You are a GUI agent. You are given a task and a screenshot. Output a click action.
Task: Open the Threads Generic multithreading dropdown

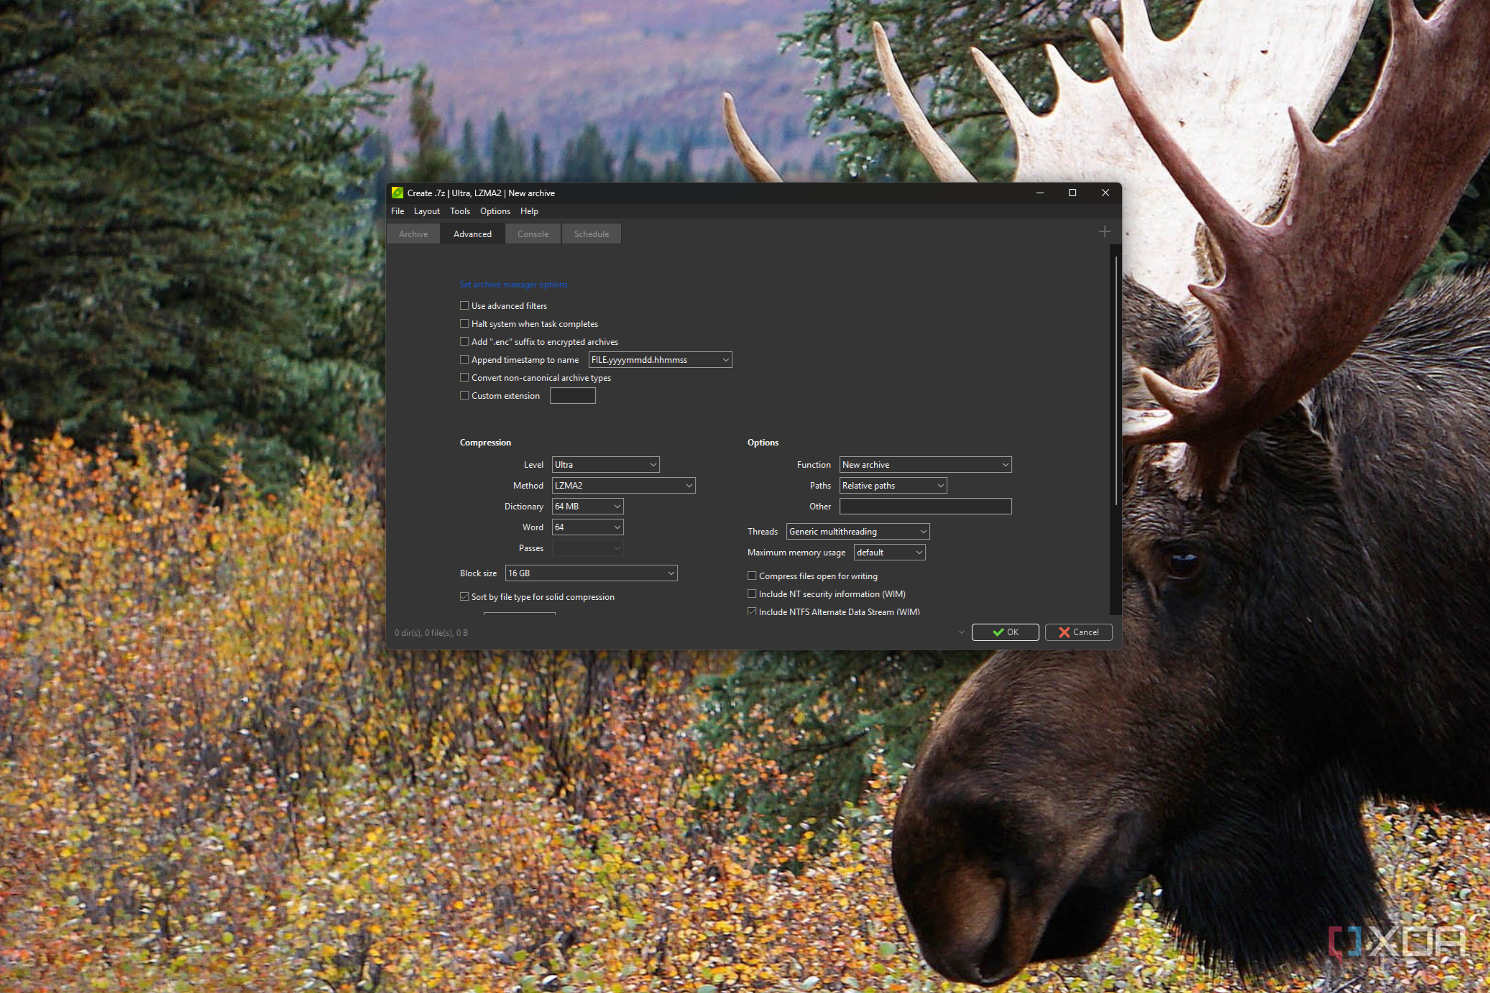[x=857, y=532]
